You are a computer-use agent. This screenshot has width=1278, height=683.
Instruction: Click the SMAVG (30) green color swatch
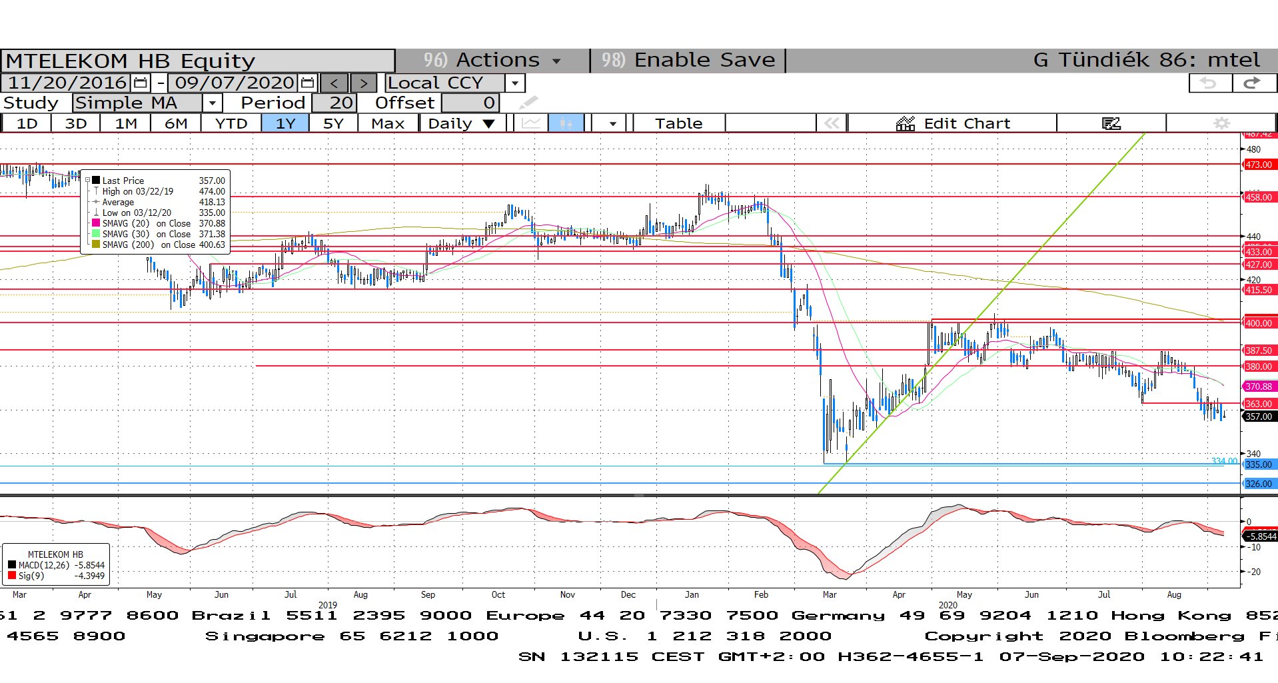96,234
